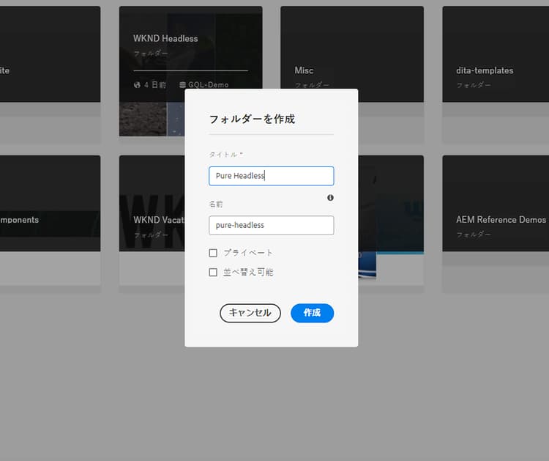Click the globe publish icon on WKND Headless card
Viewport: 549px width, 461px height.
(x=137, y=85)
